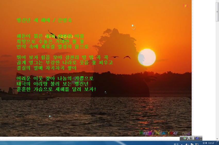Click poem line '희망으로 수놓은 거대한 불 꽃'
Screen dimensions: 219x145
[x=50, y=41]
